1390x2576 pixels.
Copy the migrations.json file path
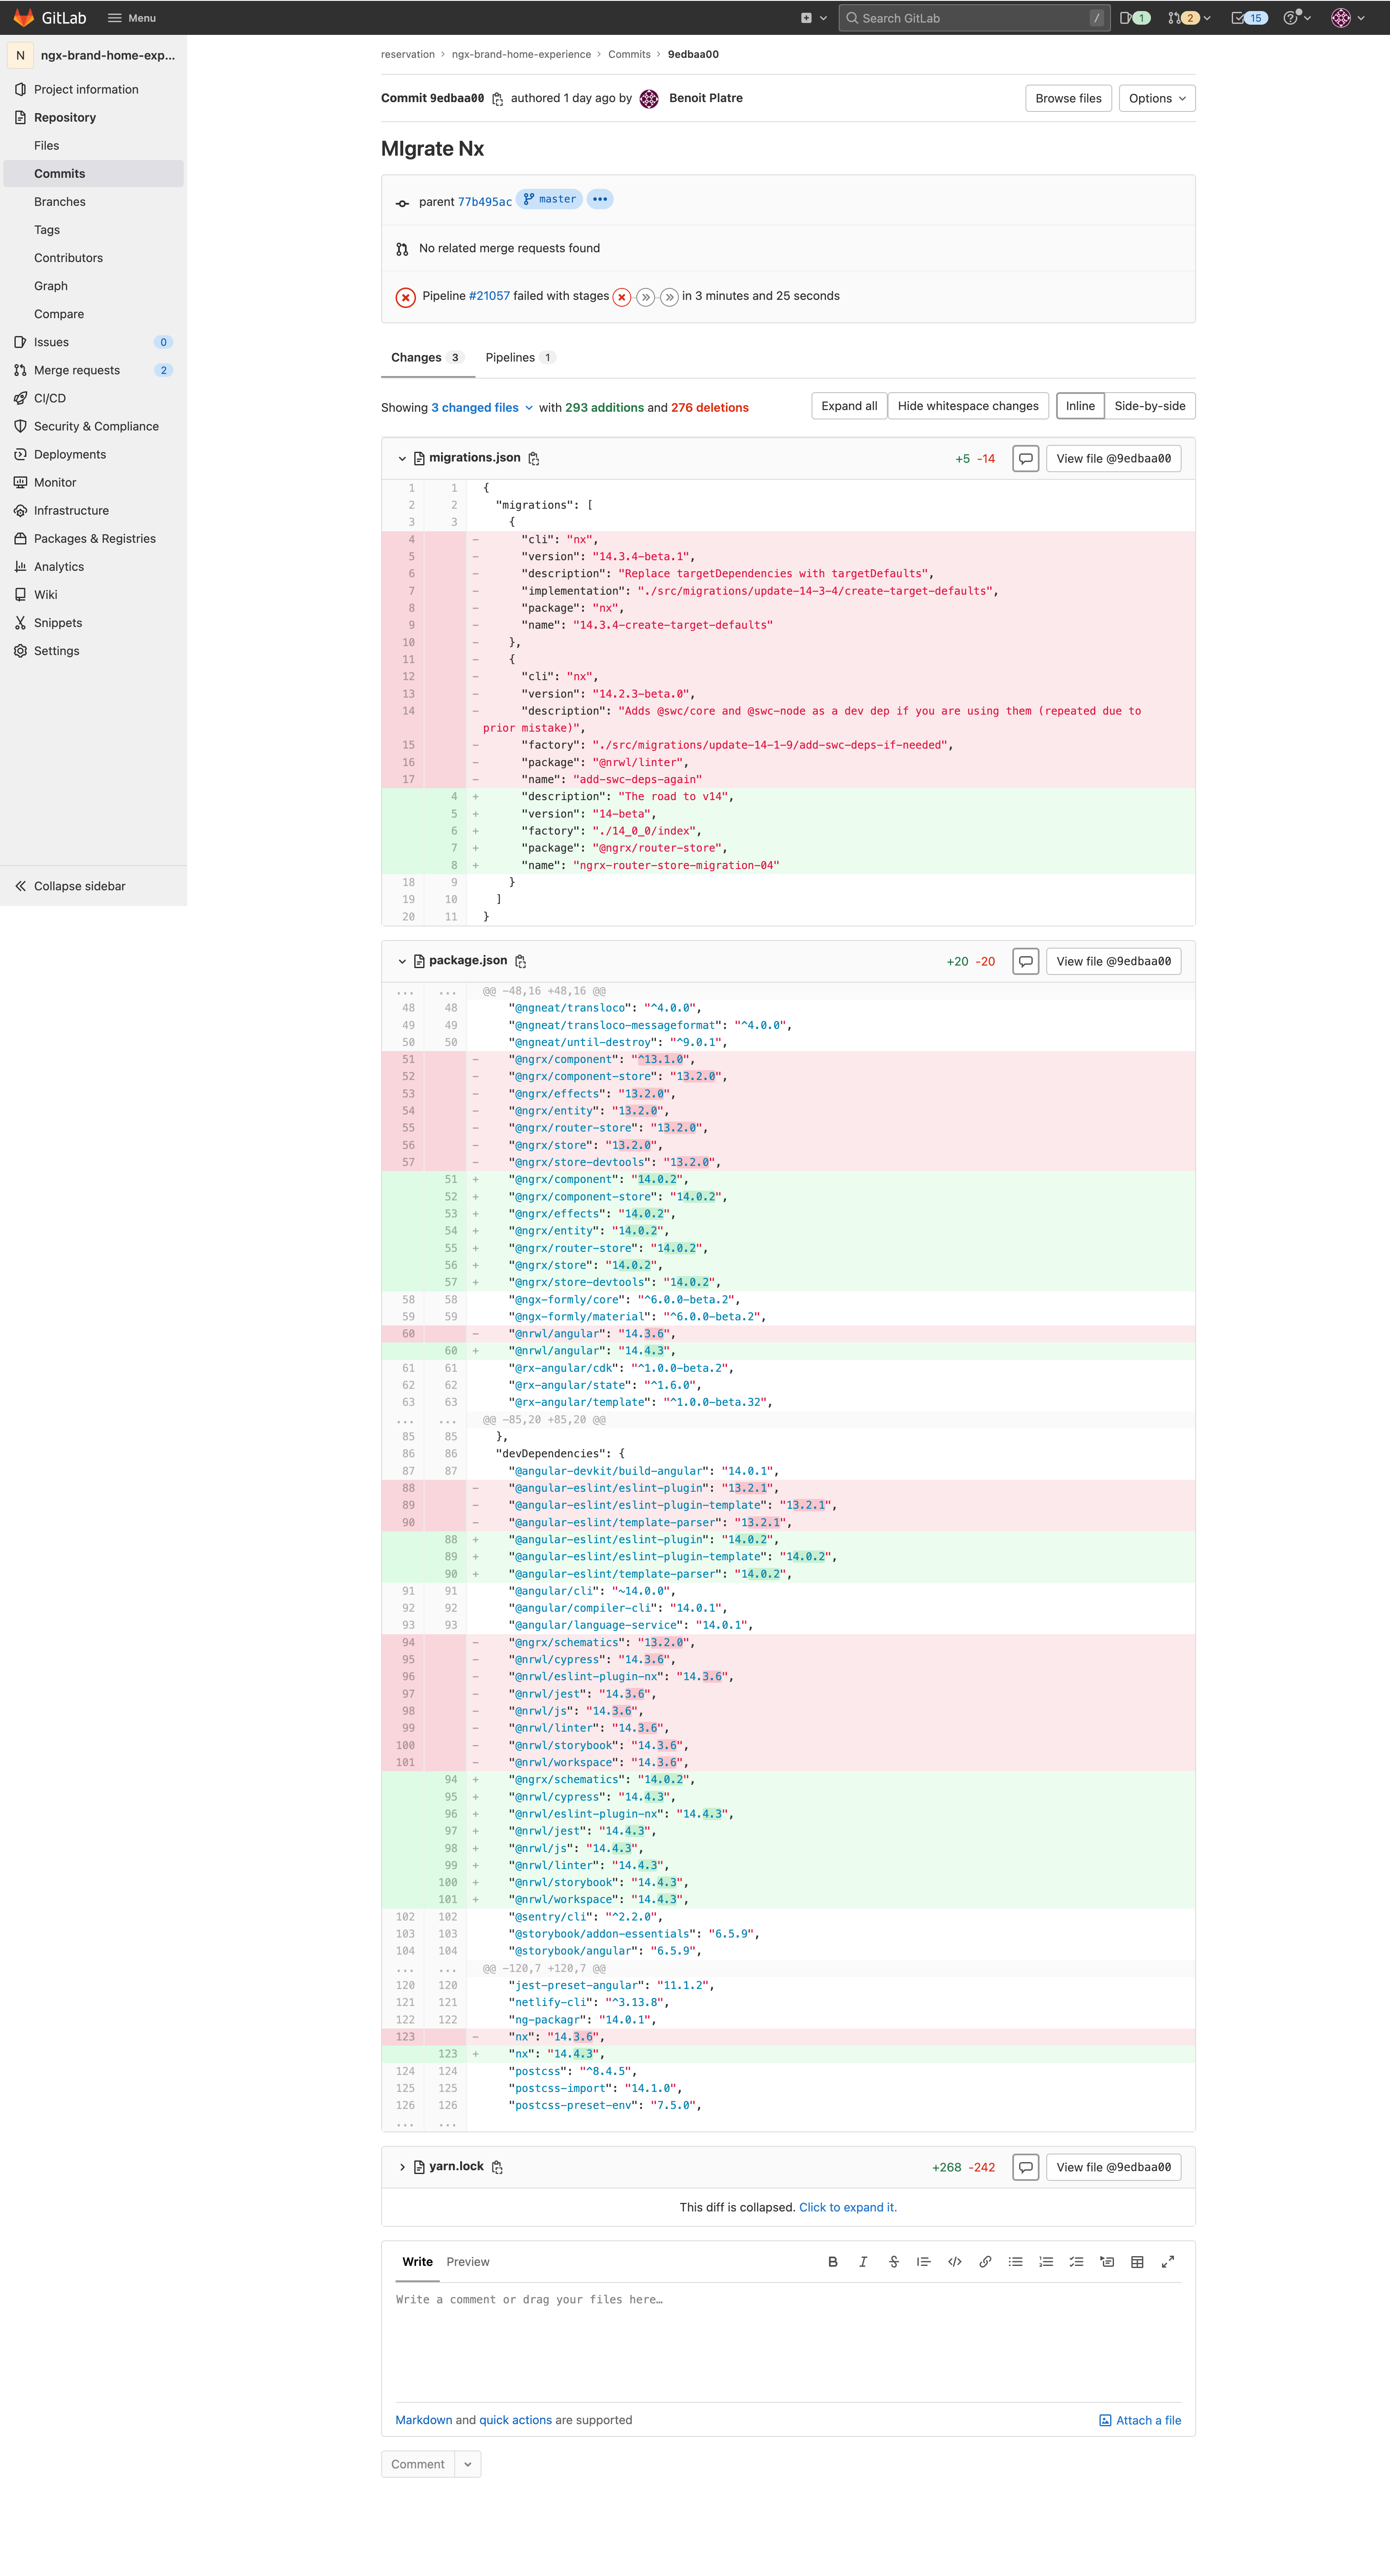coord(534,459)
